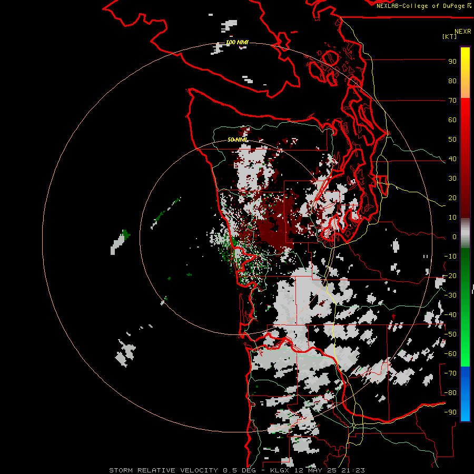
Task: Click the 20 value on velocity scale
Action: pos(452,198)
